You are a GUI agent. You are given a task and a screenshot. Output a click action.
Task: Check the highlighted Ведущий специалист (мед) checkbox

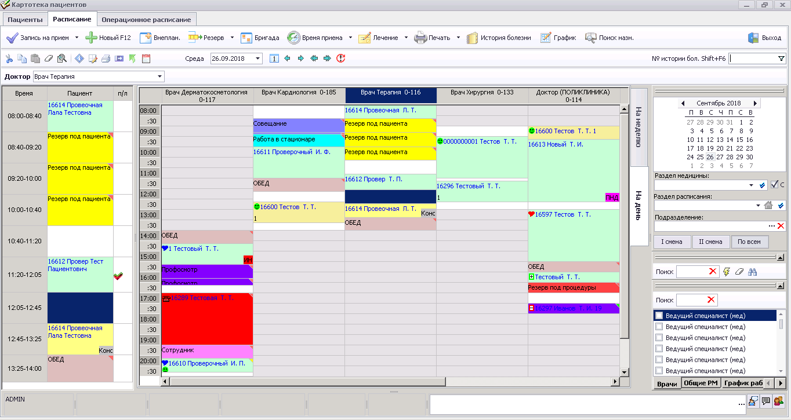(x=659, y=316)
